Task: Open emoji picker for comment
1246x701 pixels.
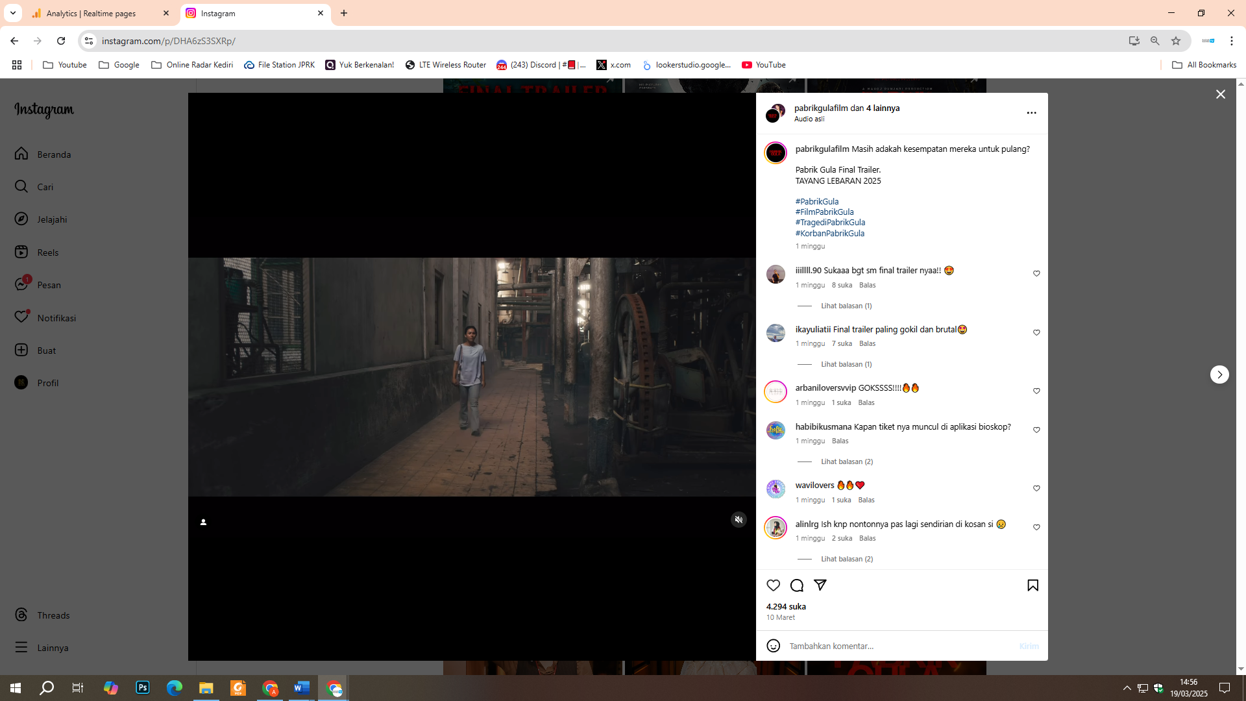Action: coord(774,645)
